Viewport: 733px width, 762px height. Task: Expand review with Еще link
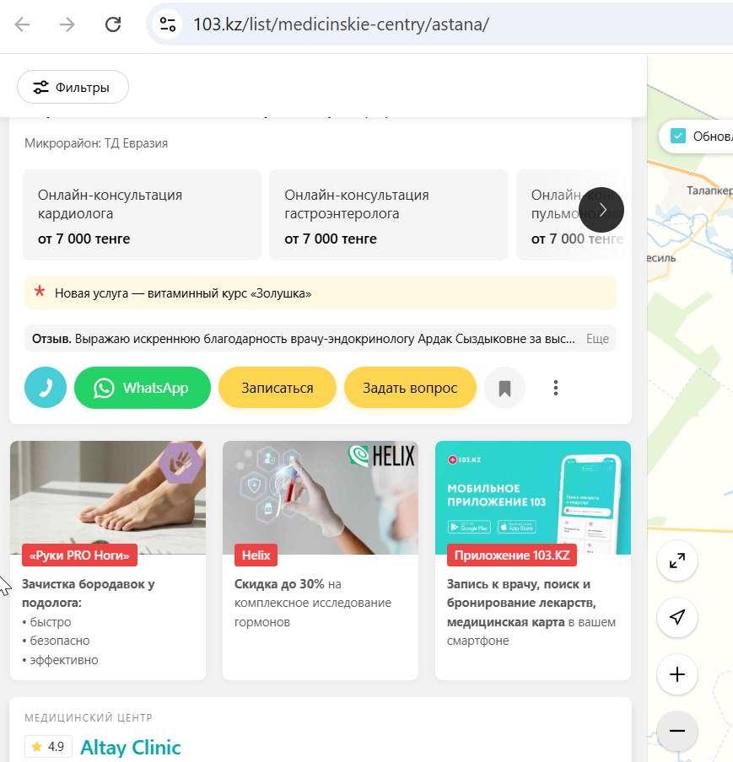click(x=597, y=339)
